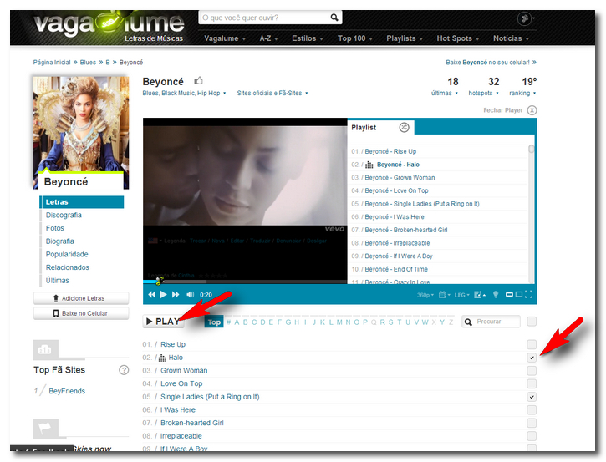Image resolution: width=606 pixels, height=462 pixels.
Task: Skip to next track in player
Action: 176,295
